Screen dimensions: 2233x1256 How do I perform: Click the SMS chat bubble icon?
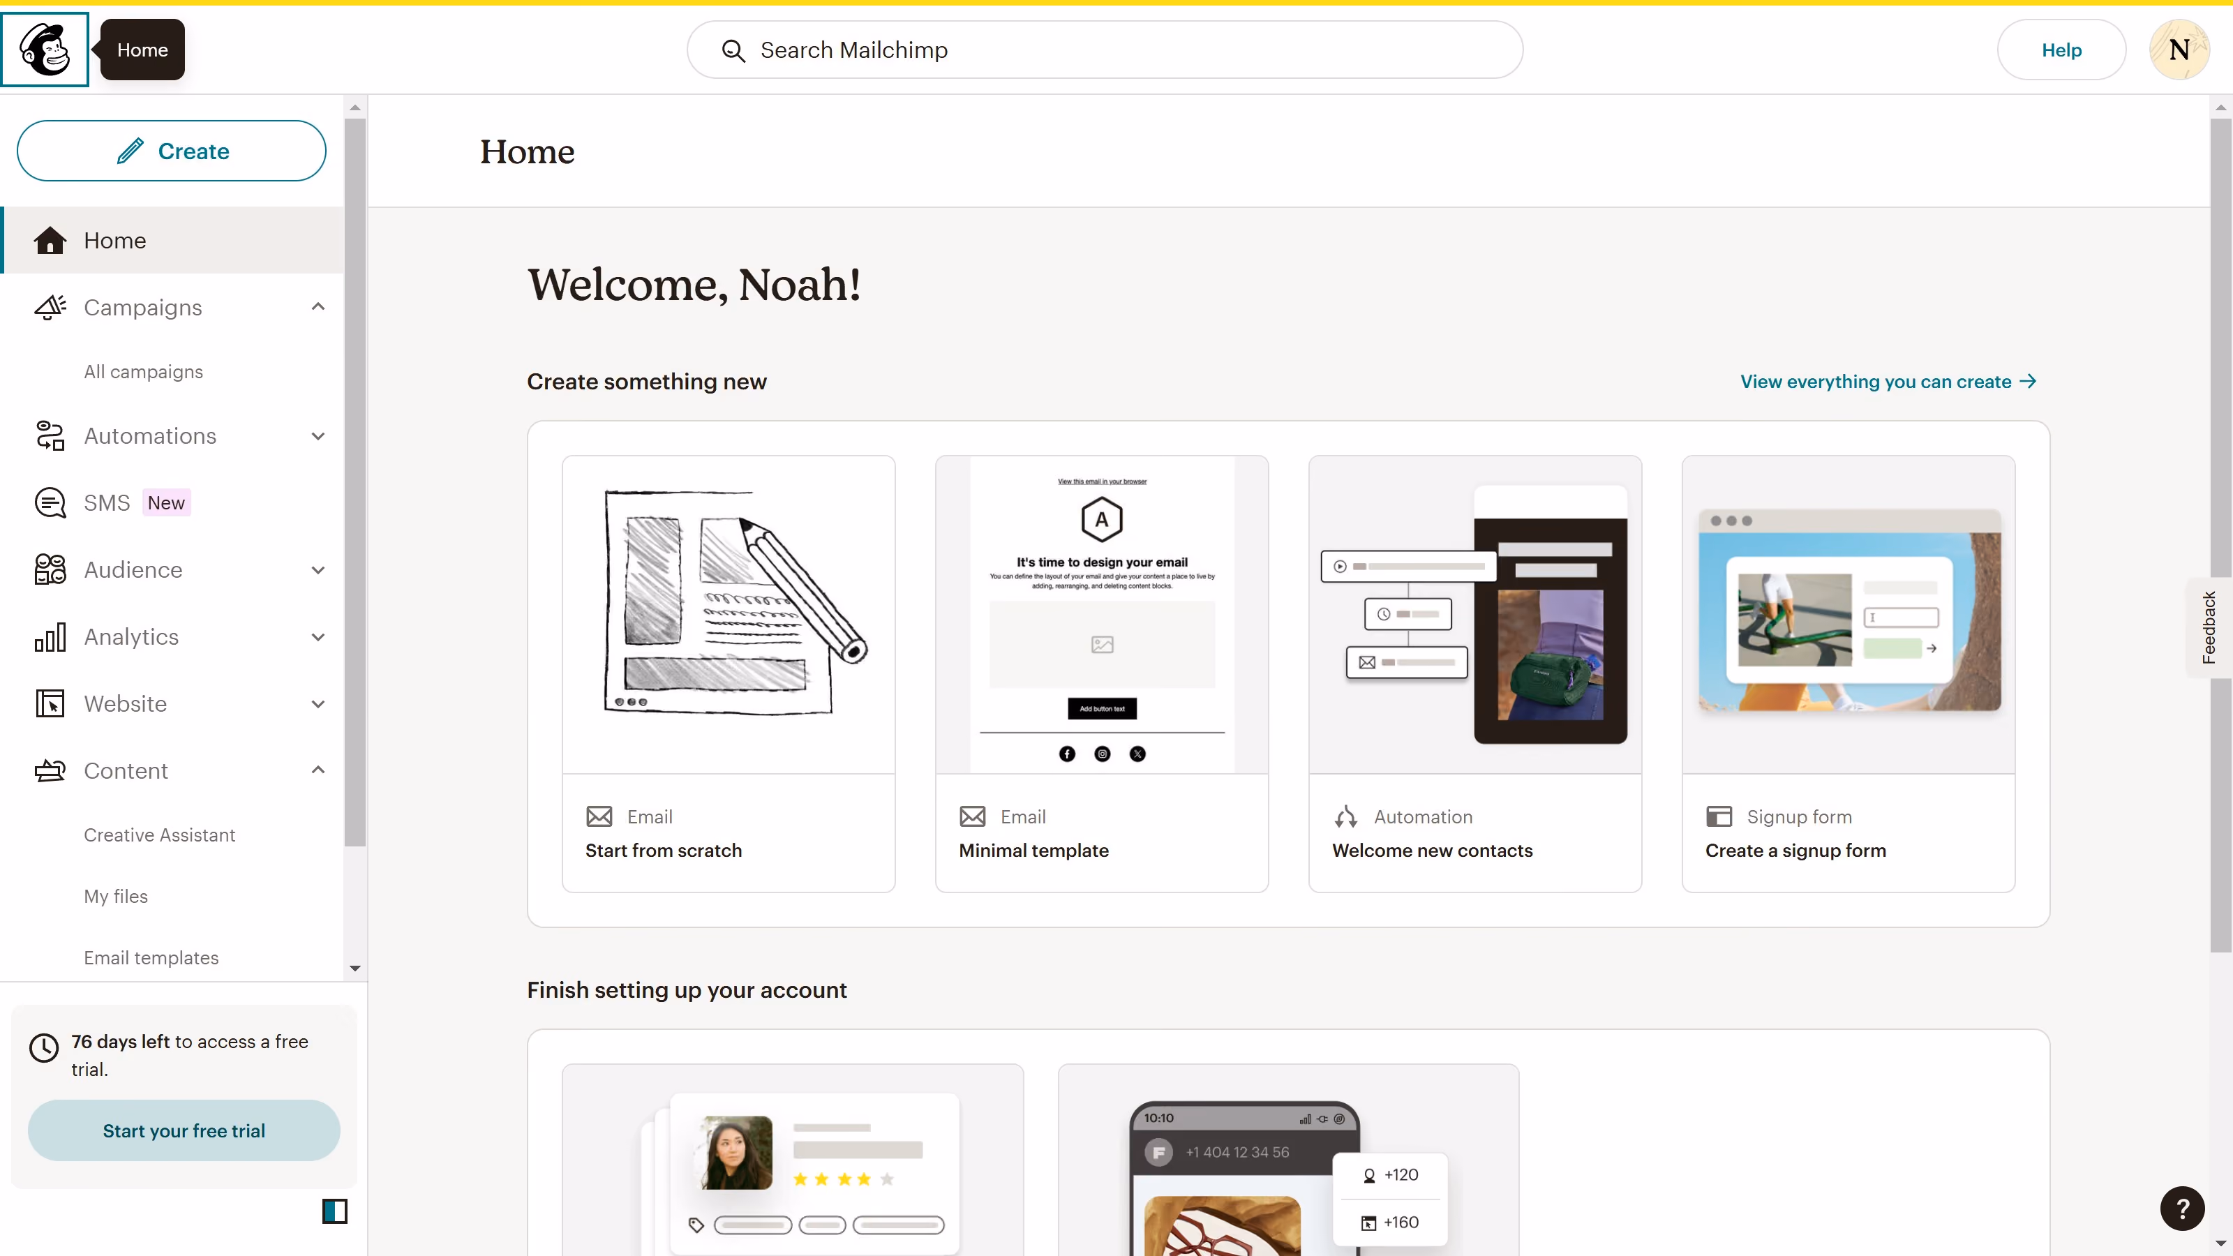[50, 502]
